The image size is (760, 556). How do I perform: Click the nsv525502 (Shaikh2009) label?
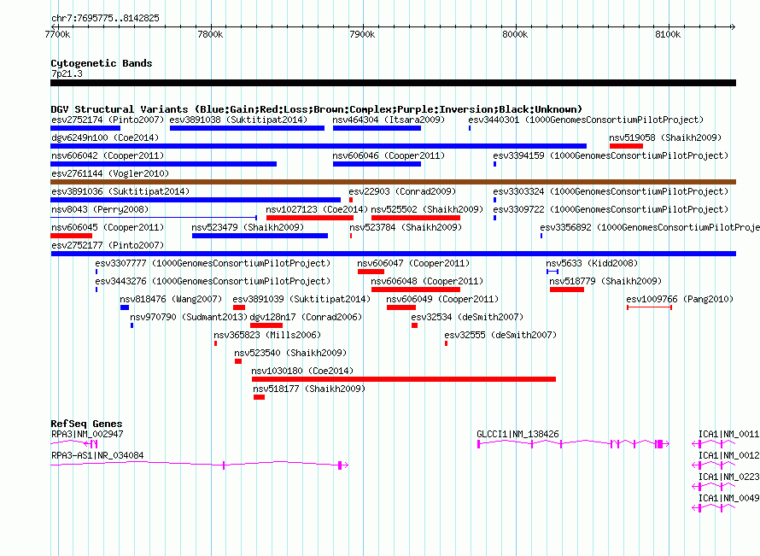(427, 209)
